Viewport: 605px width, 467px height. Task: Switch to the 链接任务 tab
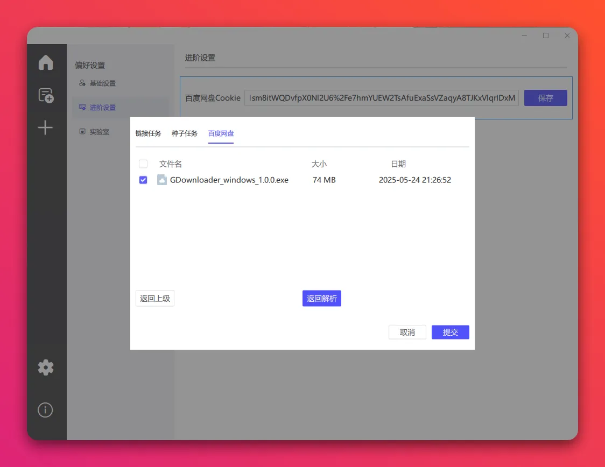148,133
